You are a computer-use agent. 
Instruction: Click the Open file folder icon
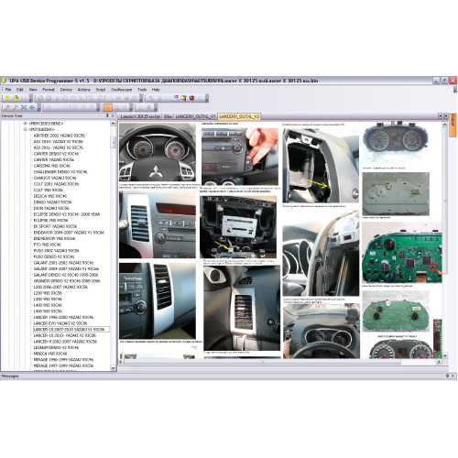16,98
